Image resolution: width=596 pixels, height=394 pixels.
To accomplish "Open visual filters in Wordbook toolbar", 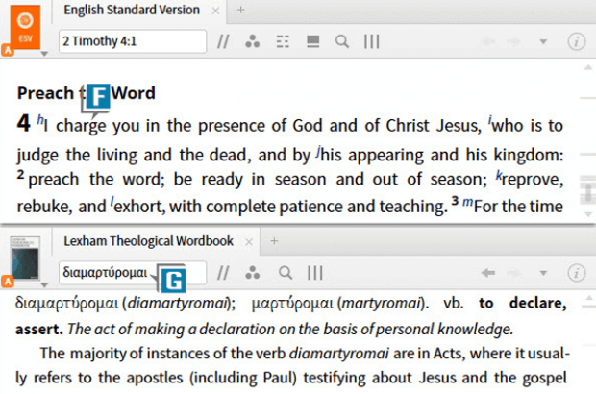I will [x=253, y=273].
